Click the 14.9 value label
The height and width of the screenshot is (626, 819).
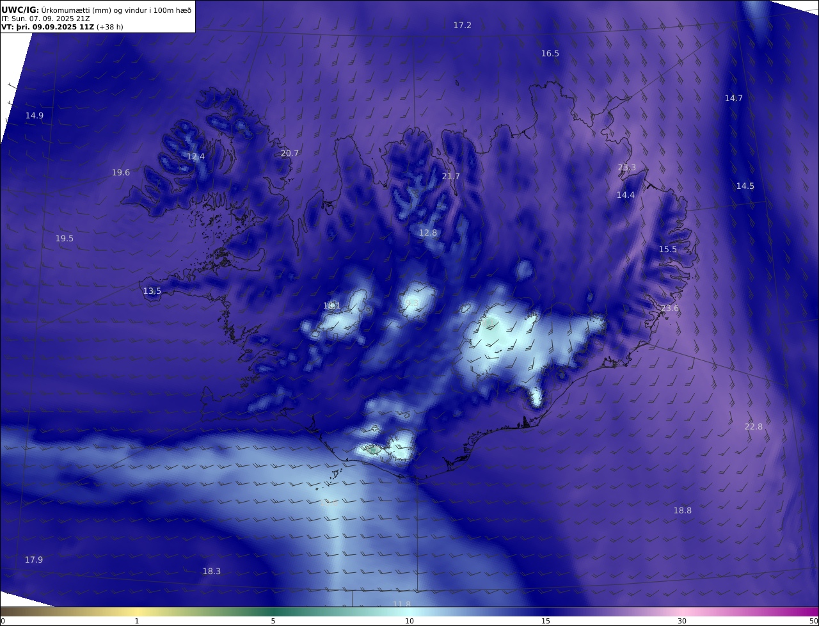coord(35,115)
